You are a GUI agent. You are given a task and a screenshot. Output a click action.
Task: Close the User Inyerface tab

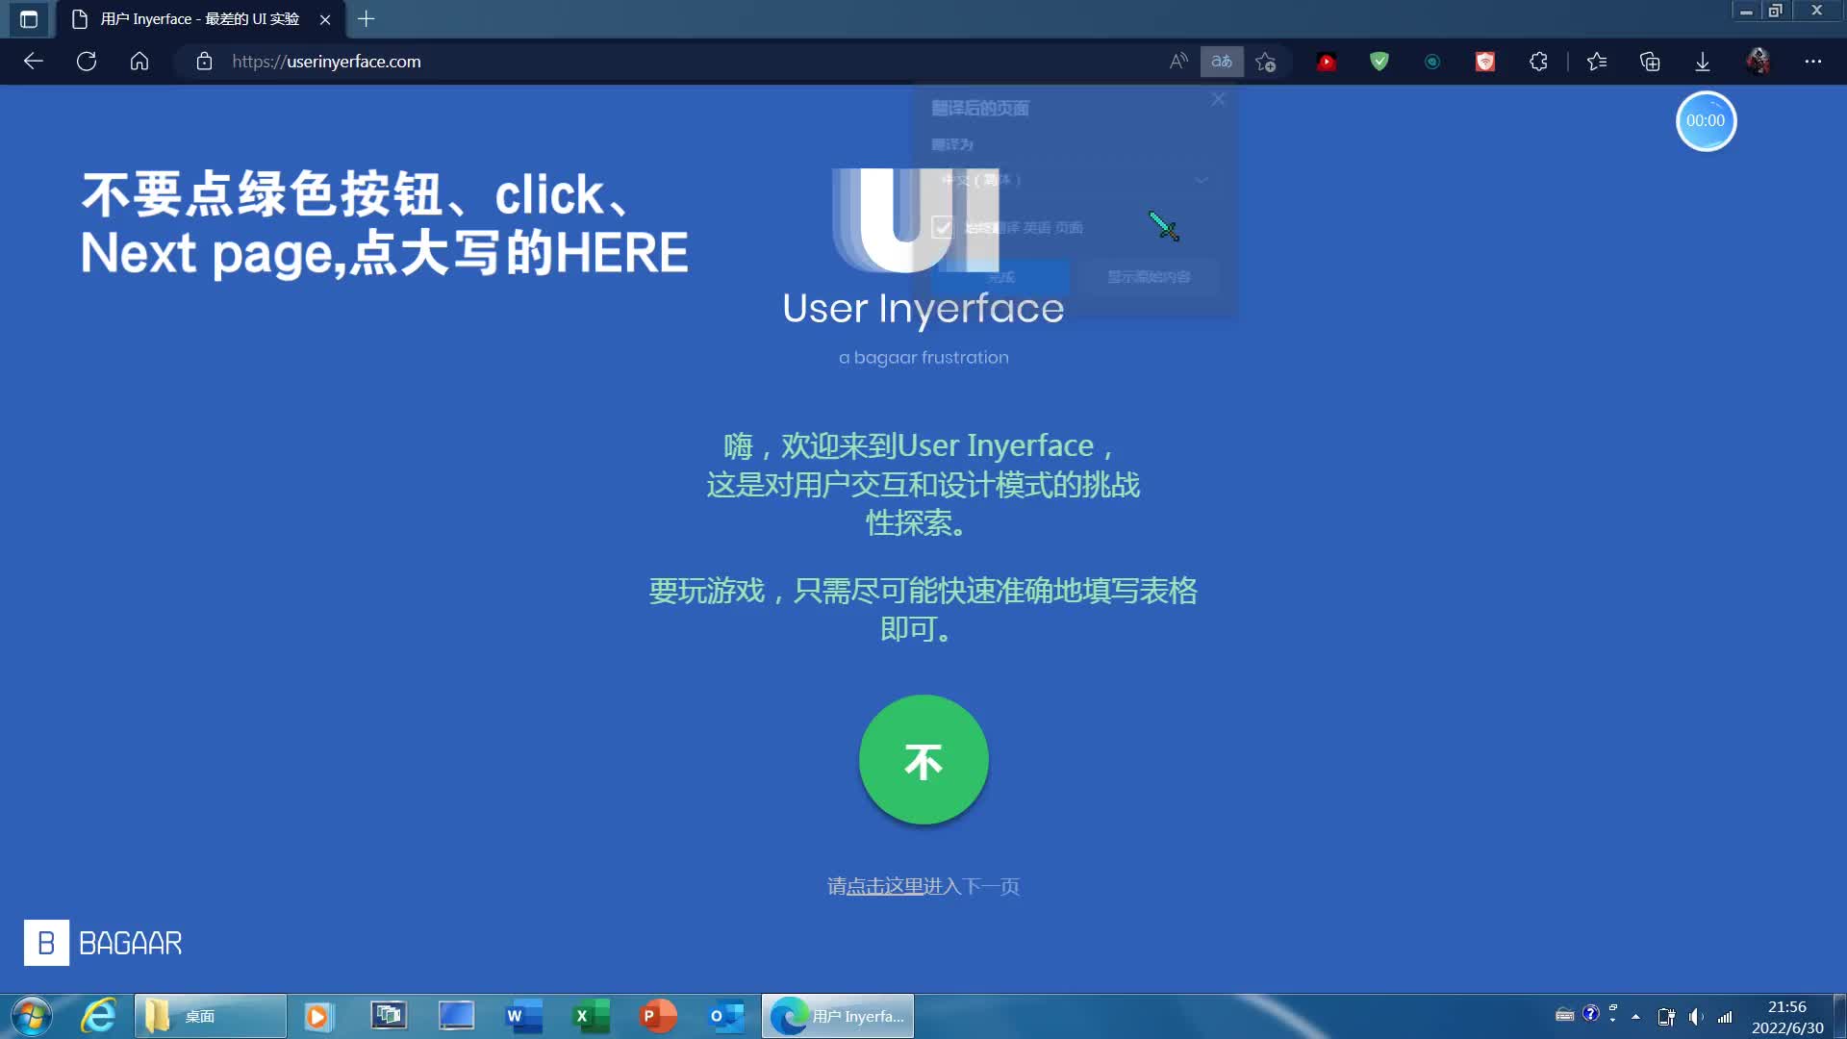point(325,19)
